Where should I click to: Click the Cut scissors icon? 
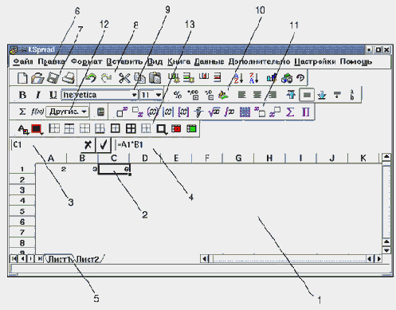pyautogui.click(x=124, y=78)
